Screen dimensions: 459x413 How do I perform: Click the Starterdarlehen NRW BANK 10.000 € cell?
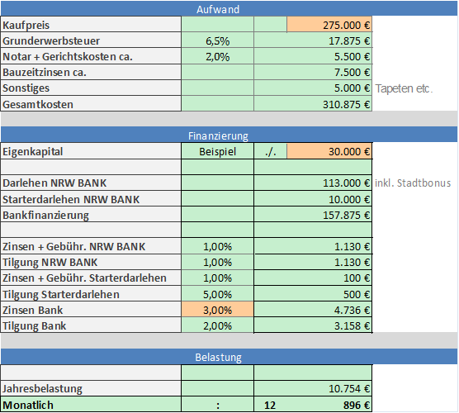tap(313, 199)
